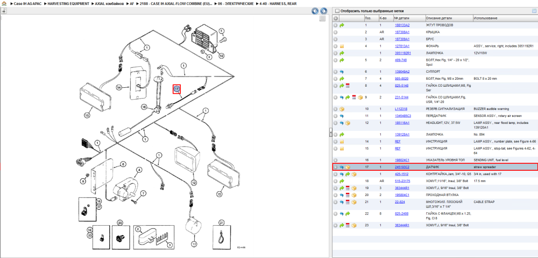The height and width of the screenshot is (258, 538).
Task: Open the Case IH AG APAC breadcrumb
Action: pyautogui.click(x=27, y=3)
